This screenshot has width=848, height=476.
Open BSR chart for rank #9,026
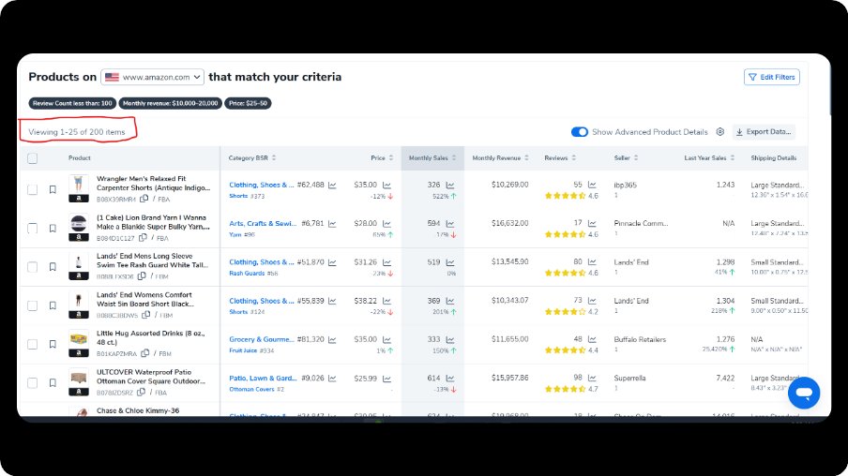pyautogui.click(x=332, y=379)
